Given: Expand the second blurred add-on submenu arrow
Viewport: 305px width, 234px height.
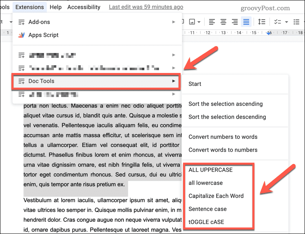Looking at the screenshot, I should [174, 68].
